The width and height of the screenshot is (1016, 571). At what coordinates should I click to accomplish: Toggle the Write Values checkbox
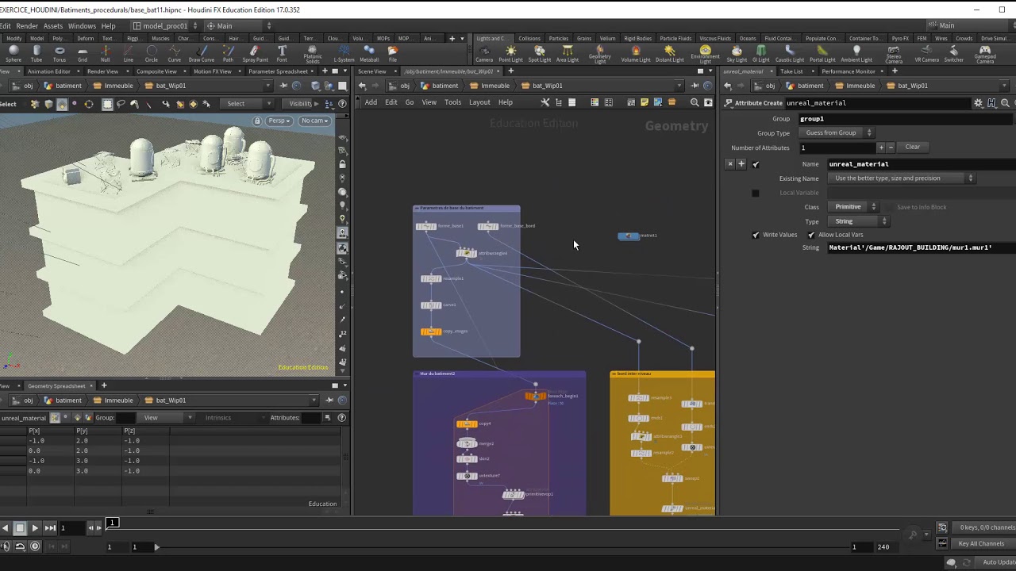[756, 235]
